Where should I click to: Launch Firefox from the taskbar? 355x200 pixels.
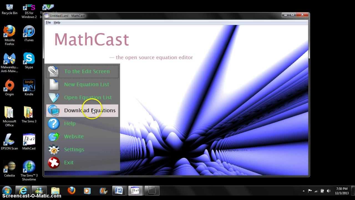[71, 191]
